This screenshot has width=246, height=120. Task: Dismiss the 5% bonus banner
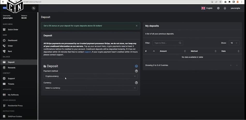[x=137, y=26]
